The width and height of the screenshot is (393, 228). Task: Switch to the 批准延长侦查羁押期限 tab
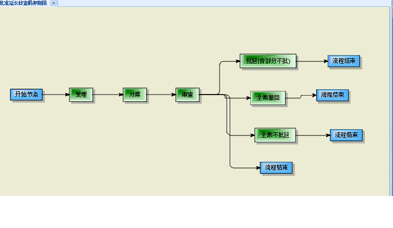(24, 3)
